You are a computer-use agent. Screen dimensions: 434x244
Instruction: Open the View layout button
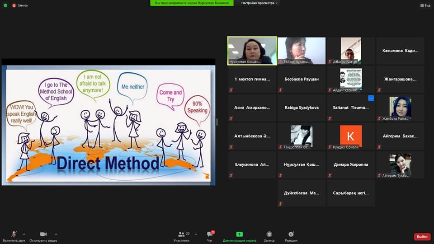click(x=425, y=5)
